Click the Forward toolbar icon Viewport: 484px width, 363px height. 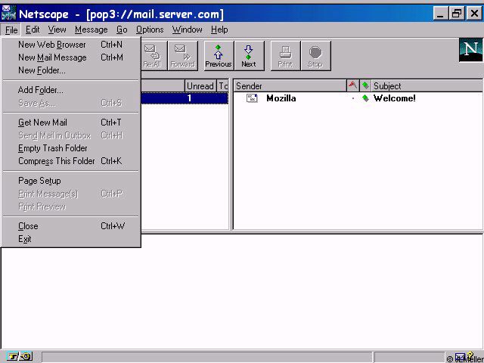(x=183, y=56)
